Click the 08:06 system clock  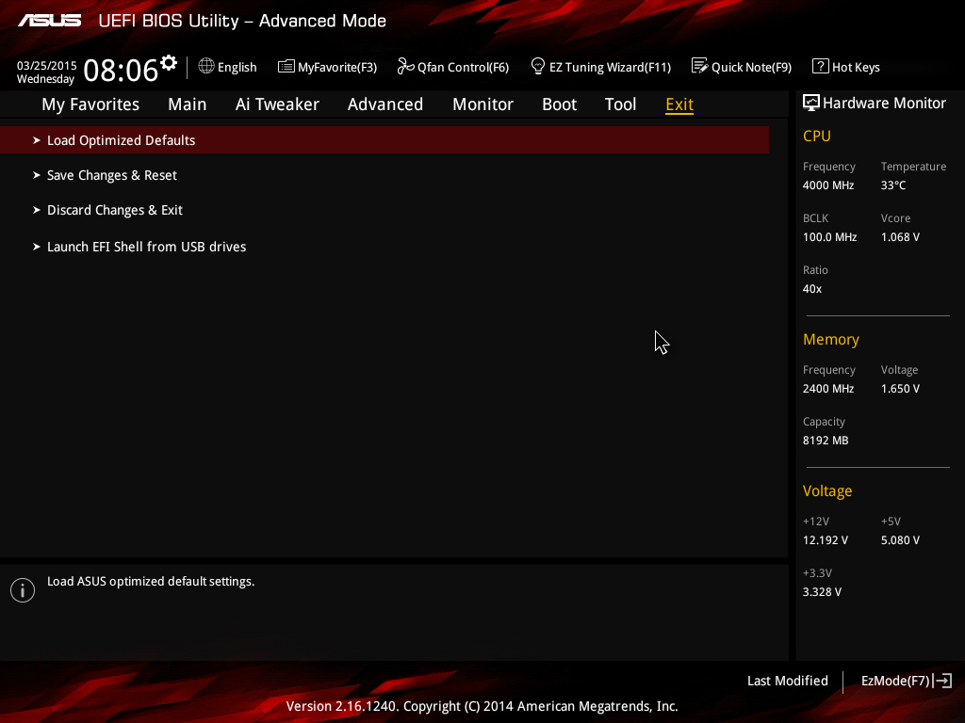[x=121, y=70]
